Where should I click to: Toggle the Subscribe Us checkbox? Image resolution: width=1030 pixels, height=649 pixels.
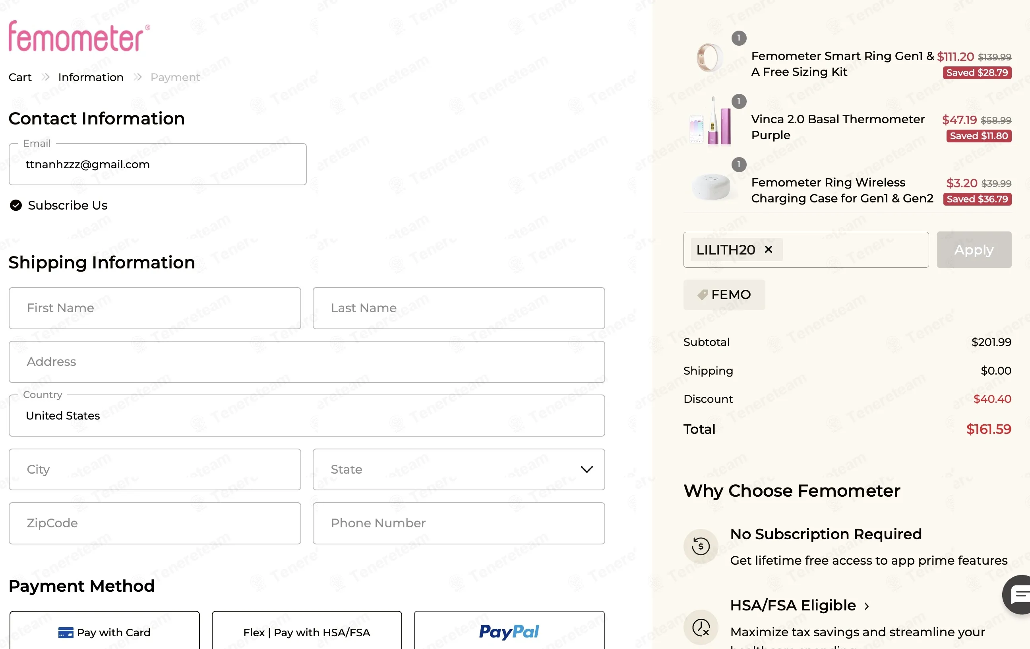click(x=16, y=206)
